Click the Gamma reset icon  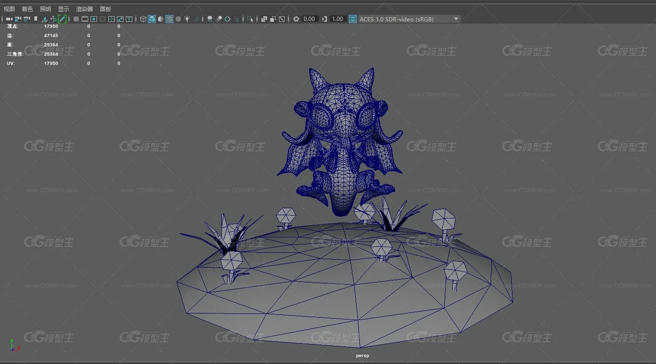(324, 19)
